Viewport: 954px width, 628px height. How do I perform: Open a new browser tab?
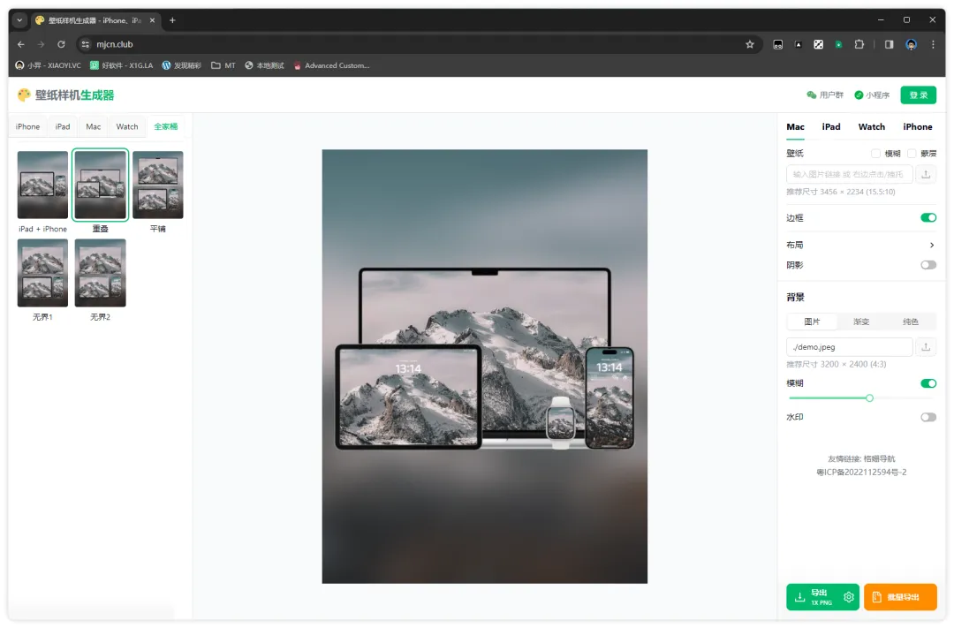pyautogui.click(x=172, y=20)
